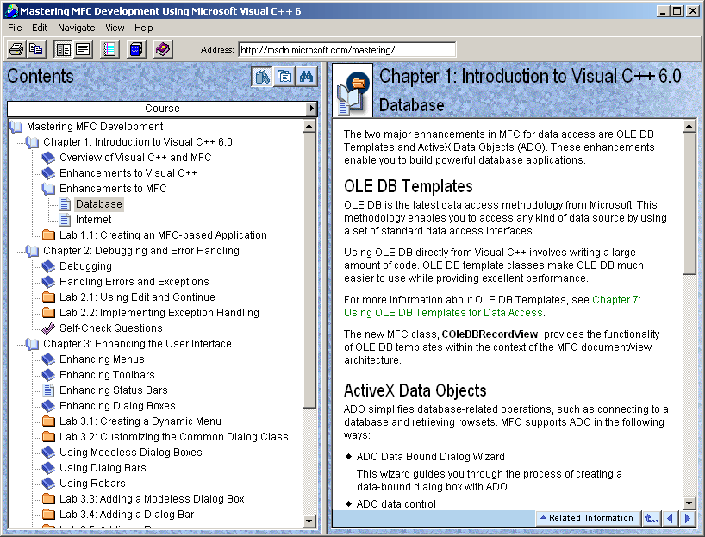
Task: Open the Navigate menu
Action: (77, 28)
